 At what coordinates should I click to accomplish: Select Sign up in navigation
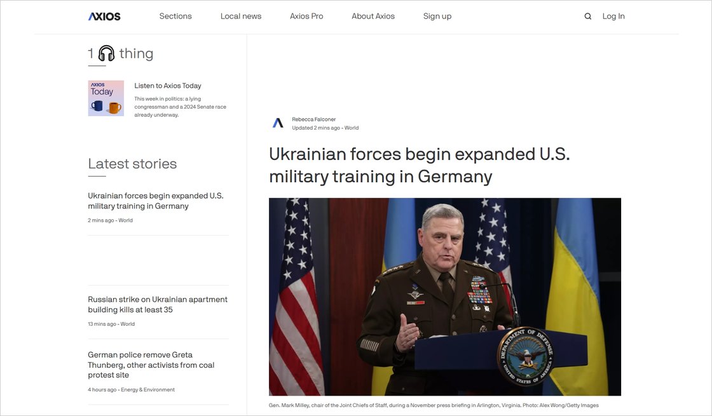437,17
